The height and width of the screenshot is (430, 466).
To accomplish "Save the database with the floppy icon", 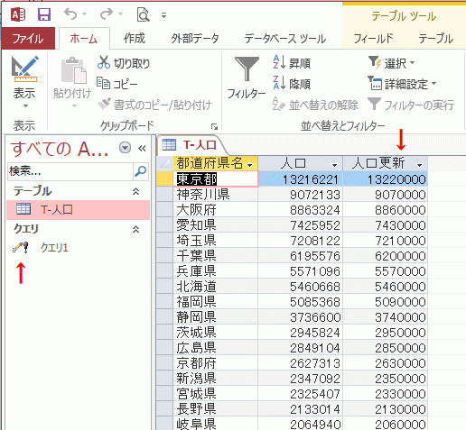I will [44, 14].
